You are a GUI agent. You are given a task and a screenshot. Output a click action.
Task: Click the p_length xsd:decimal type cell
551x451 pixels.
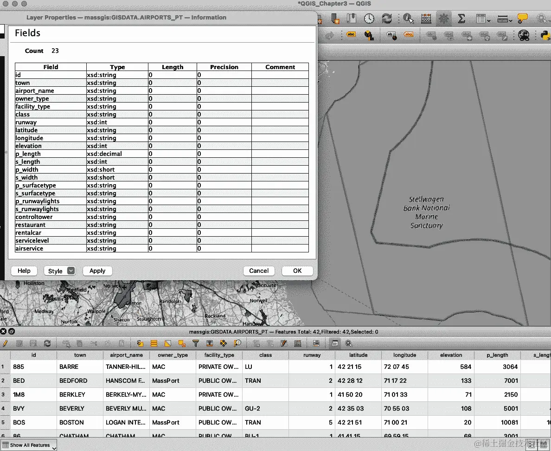pos(117,154)
